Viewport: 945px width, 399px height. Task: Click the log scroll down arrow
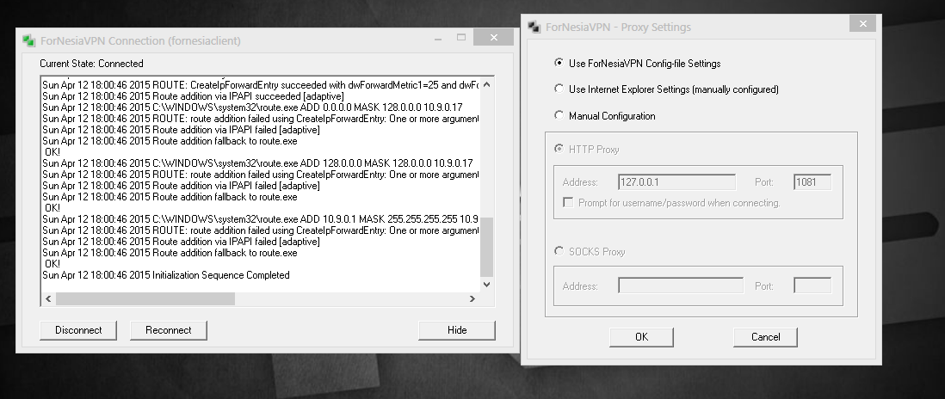pyautogui.click(x=487, y=285)
